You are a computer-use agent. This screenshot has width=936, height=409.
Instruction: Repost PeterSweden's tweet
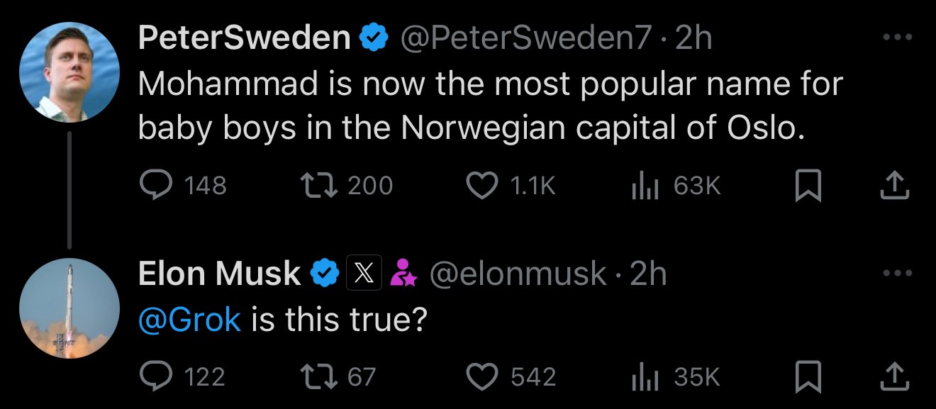coord(347,186)
